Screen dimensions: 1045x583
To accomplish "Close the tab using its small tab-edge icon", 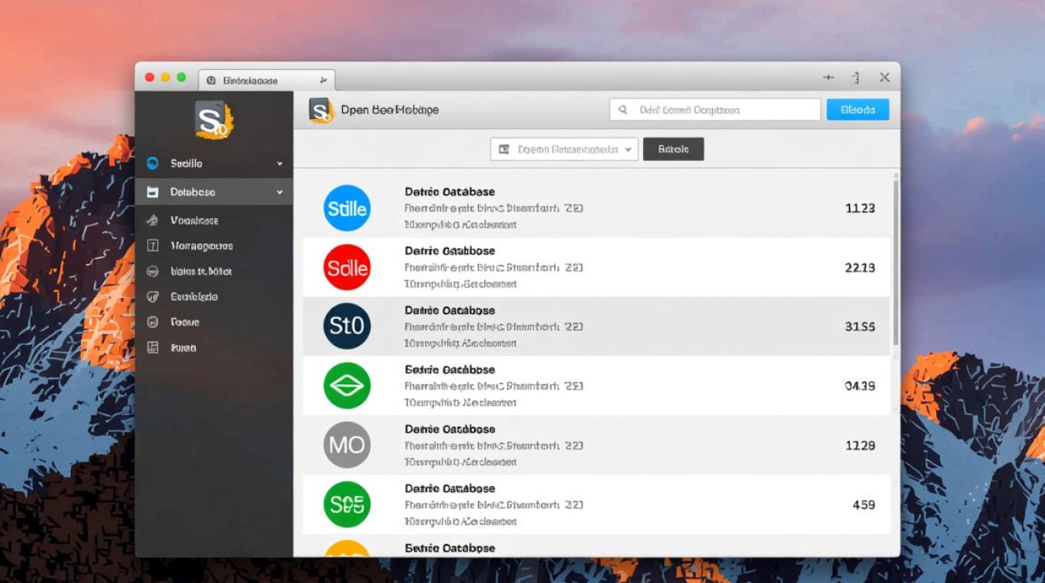I will click(323, 80).
